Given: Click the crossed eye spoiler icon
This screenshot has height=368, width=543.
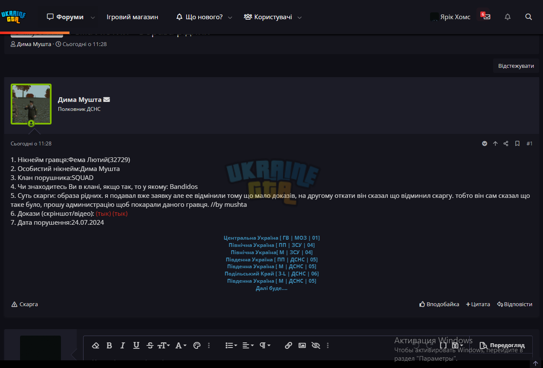Looking at the screenshot, I should pyautogui.click(x=316, y=345).
